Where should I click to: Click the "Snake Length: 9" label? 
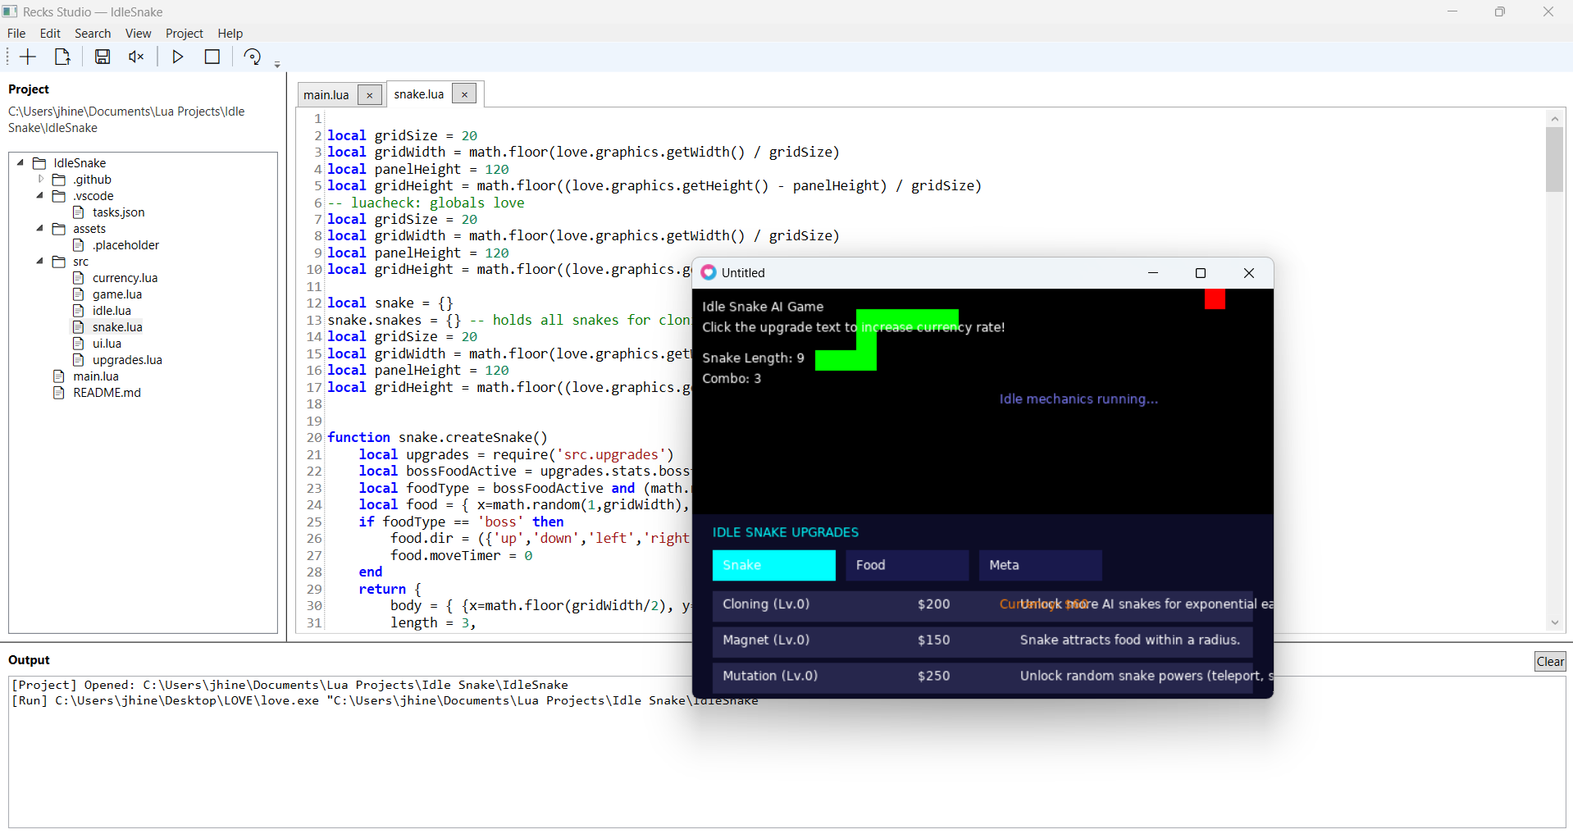pyautogui.click(x=753, y=358)
